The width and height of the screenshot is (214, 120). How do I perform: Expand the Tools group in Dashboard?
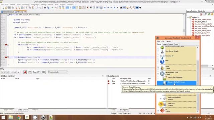pyautogui.click(x=158, y=68)
